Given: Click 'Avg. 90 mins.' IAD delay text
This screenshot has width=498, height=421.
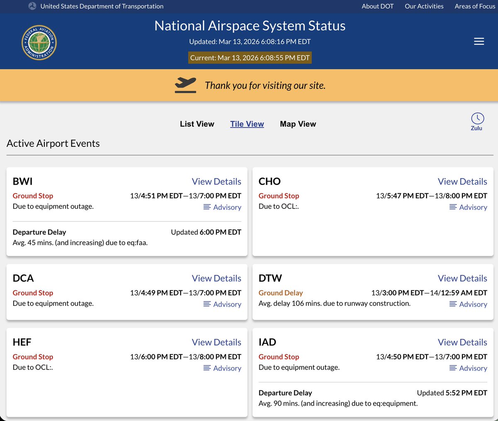Looking at the screenshot, I should [x=338, y=404].
